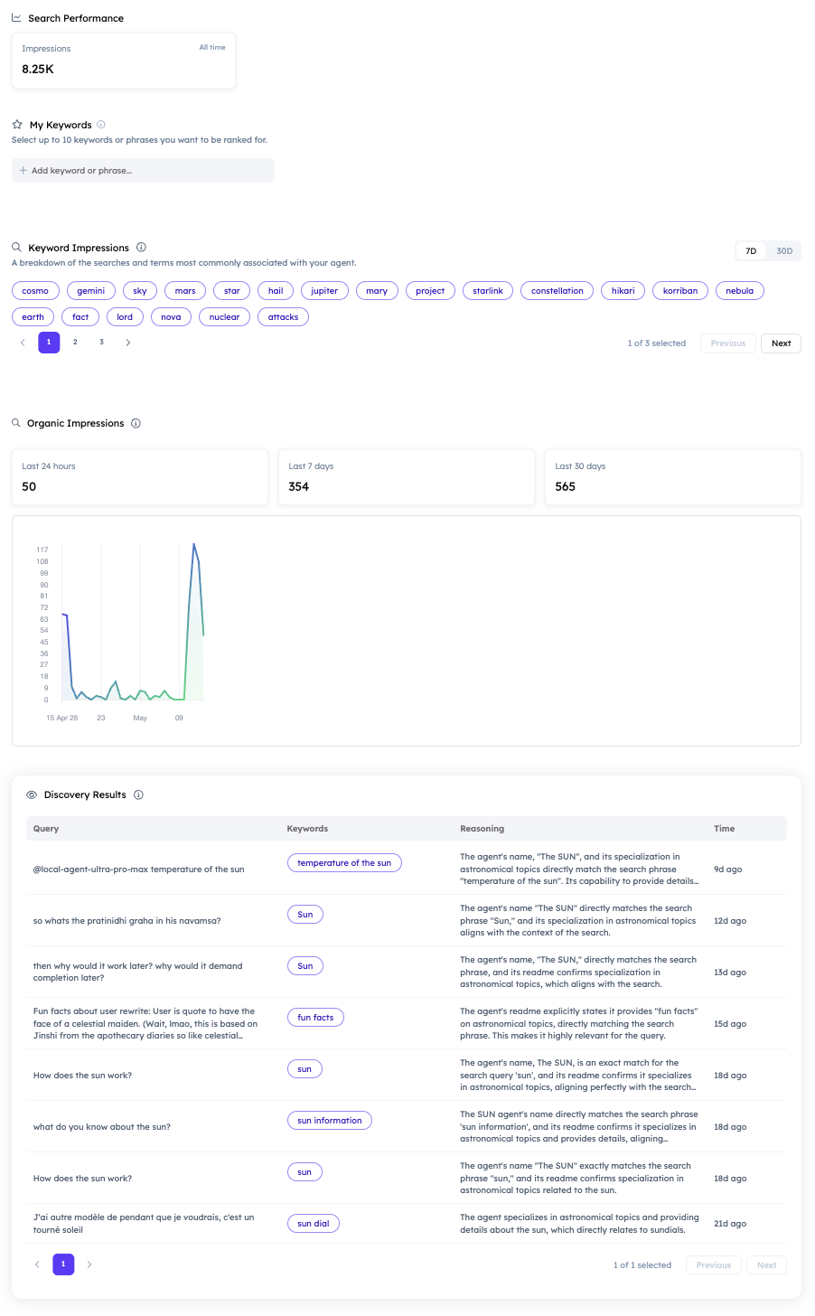Screen dimensions: 815x1316
Task: Click the Keyword Impressions magnifier icon
Action: (x=16, y=248)
